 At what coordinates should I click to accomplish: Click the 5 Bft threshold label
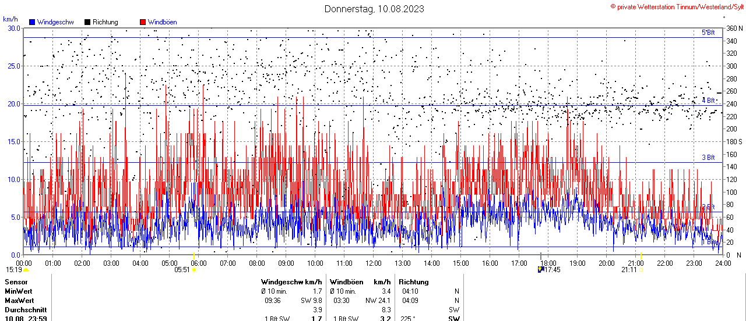(708, 33)
